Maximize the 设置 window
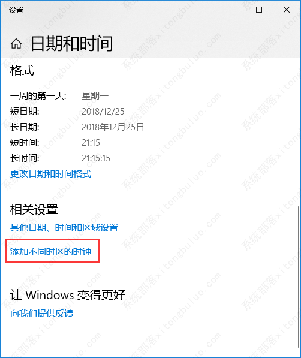301x358 pixels. pos(259,10)
